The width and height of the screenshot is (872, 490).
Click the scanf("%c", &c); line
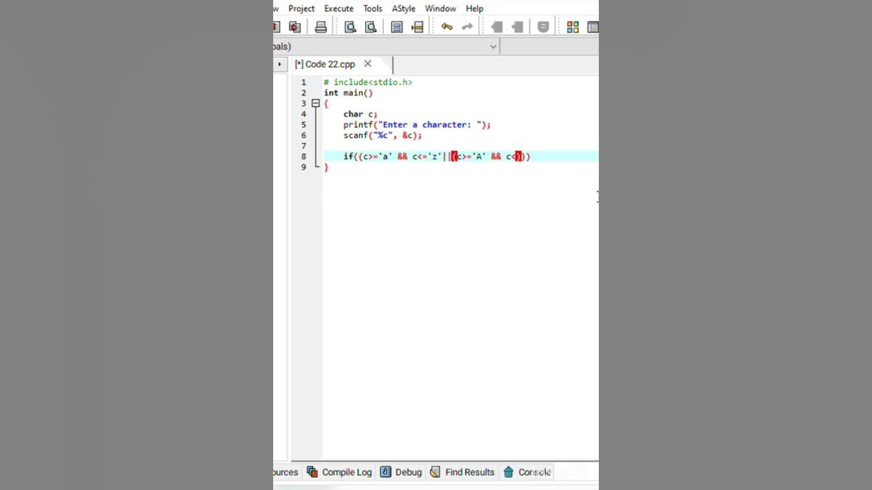(x=383, y=135)
